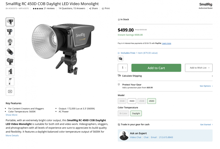
Task: Open the 21 reviews link
Action: point(49,9)
